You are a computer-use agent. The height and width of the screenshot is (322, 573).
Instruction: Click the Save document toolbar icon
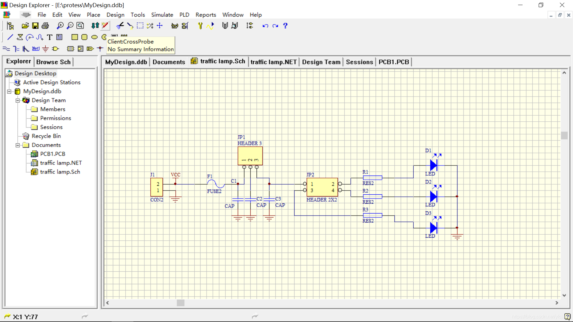(35, 26)
